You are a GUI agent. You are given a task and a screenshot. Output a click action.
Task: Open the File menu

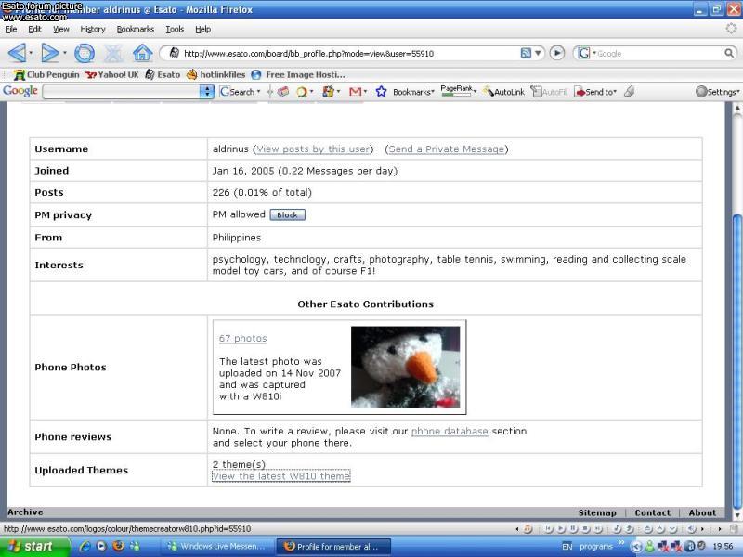[x=11, y=30]
